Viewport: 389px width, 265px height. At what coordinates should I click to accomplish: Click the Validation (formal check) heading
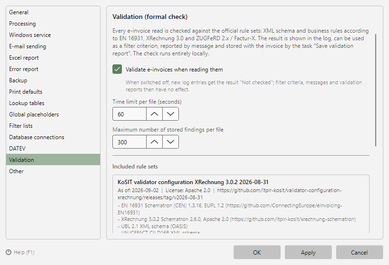tap(150, 17)
